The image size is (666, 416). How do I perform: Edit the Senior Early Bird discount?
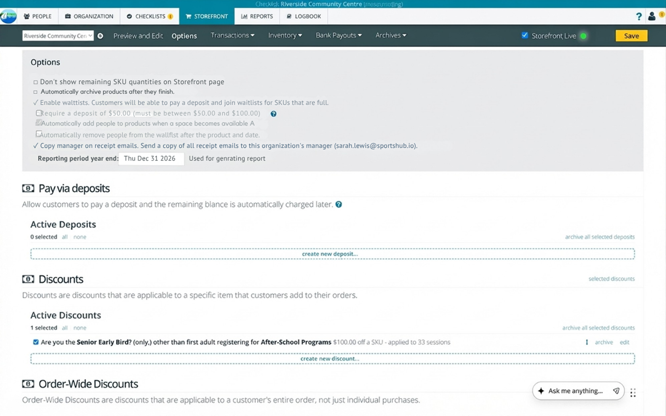tap(624, 342)
